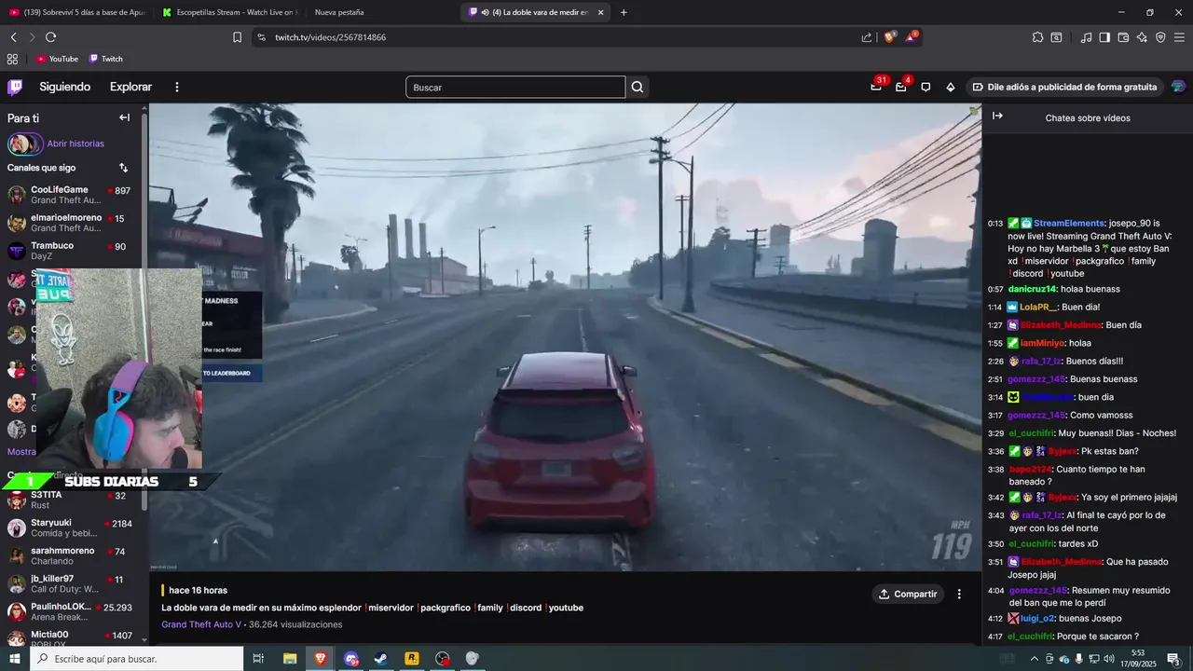Viewport: 1193px width, 671px height.
Task: Open S3TITA channel in sidebar
Action: [x=70, y=500]
